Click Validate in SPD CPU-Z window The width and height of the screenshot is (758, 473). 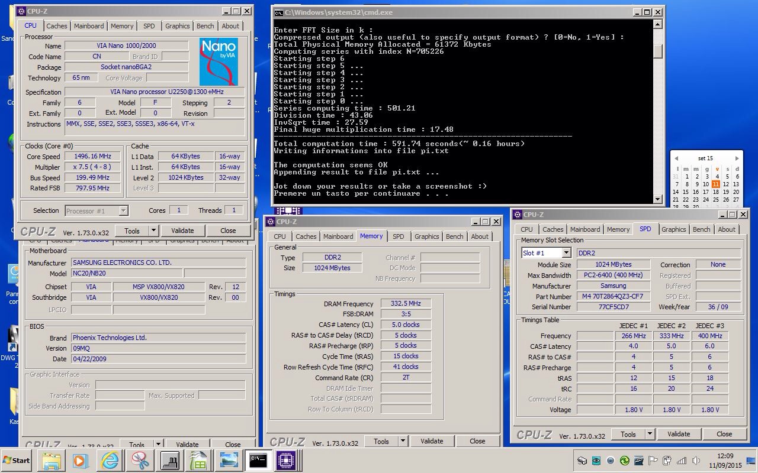click(679, 434)
